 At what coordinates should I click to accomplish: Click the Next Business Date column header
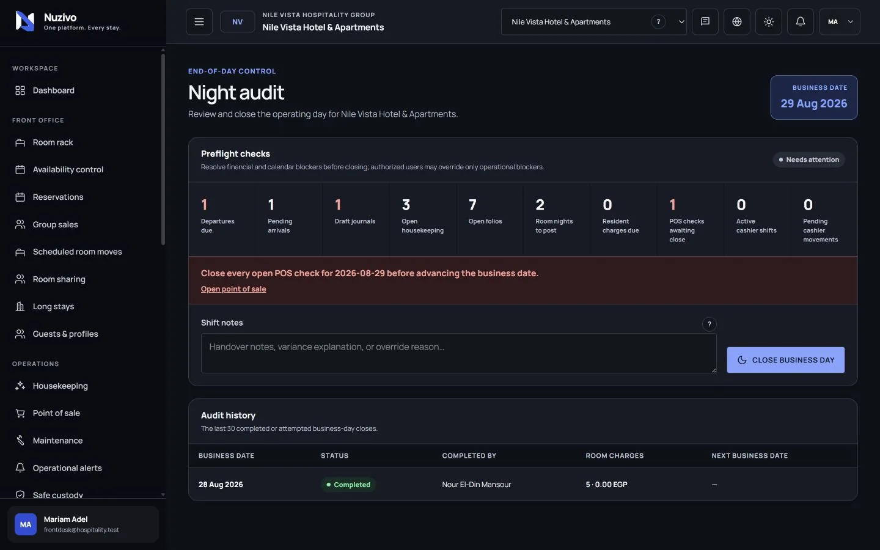[750, 456]
